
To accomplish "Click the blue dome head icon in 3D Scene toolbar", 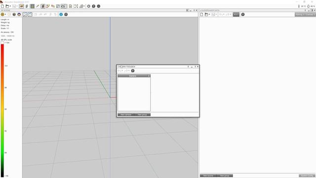I will (19, 14).
